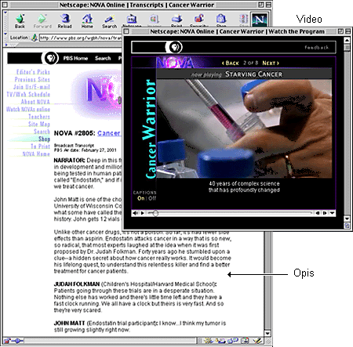353x347 pixels.
Task: Click the Back toolbar button in Netscape
Action: pos(20,21)
